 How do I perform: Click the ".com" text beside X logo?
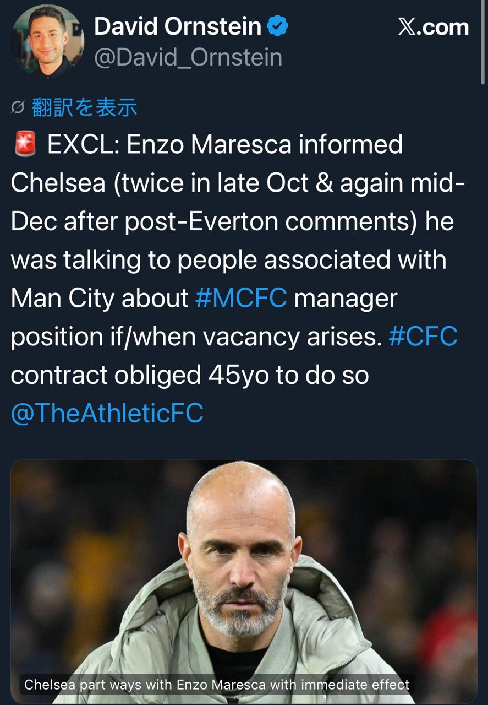tap(443, 27)
